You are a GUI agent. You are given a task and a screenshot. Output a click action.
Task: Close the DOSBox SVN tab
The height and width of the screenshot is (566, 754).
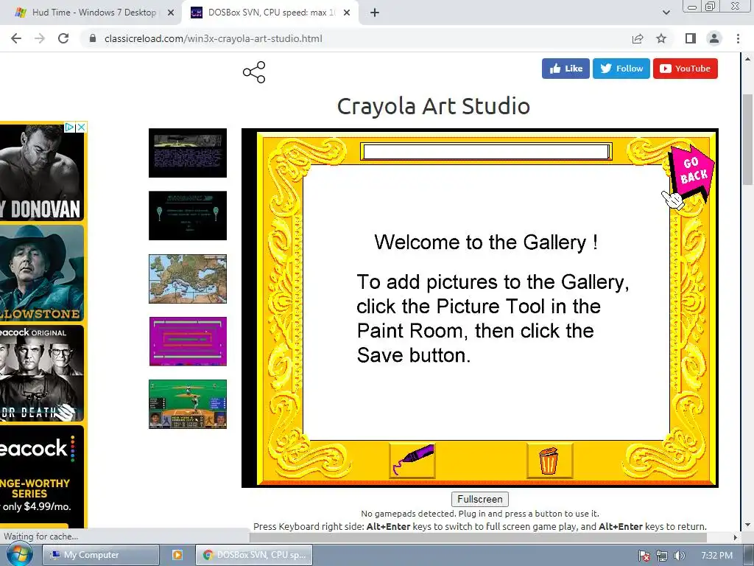coord(347,13)
